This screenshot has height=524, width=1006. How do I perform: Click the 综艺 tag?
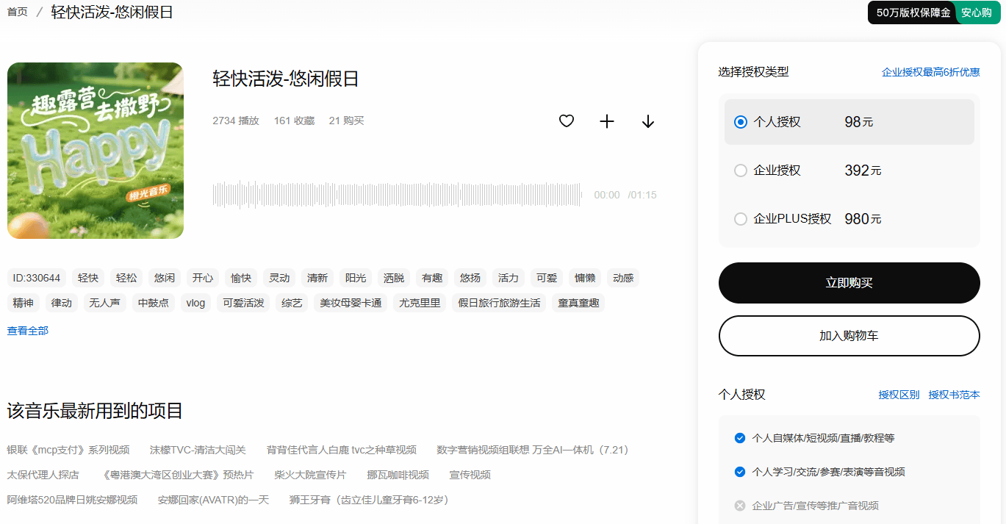pos(292,303)
